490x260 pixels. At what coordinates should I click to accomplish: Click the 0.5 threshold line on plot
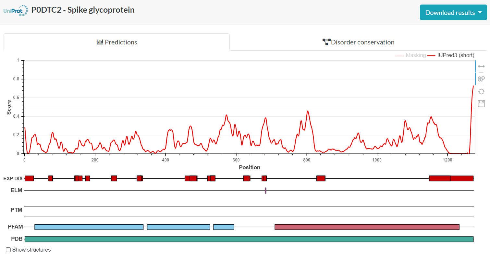point(249,107)
